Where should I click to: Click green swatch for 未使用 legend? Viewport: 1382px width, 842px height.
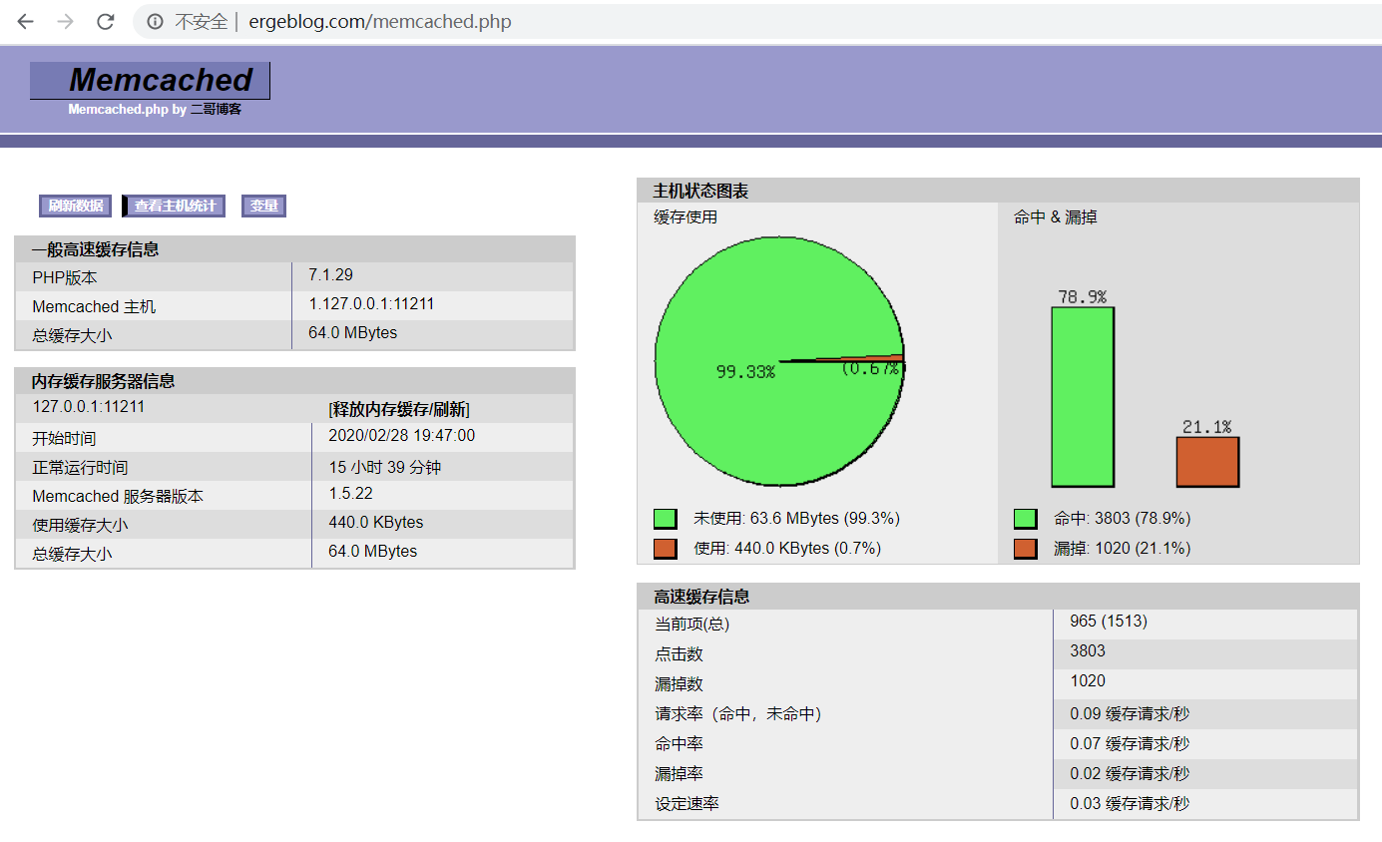click(666, 519)
